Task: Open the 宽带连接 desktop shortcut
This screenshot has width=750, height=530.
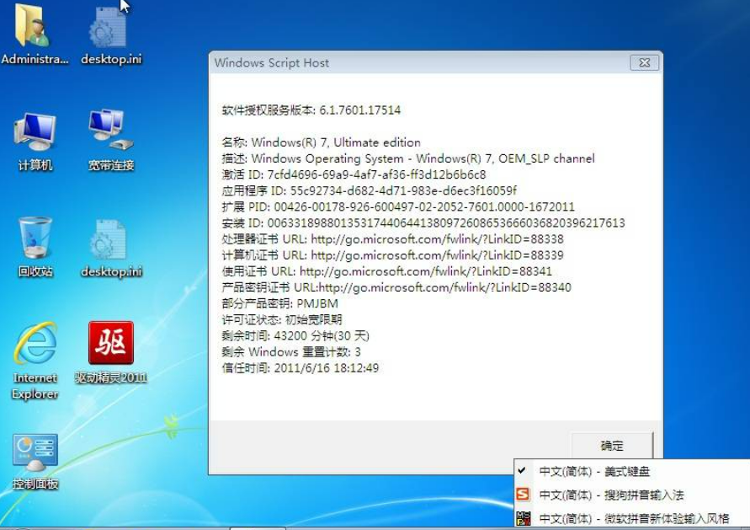Action: coord(110,142)
